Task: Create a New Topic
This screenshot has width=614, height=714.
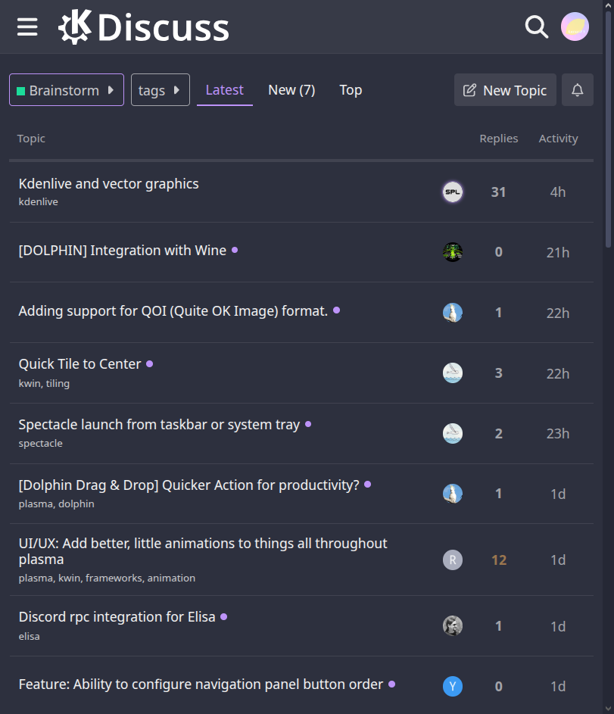Action: point(505,89)
